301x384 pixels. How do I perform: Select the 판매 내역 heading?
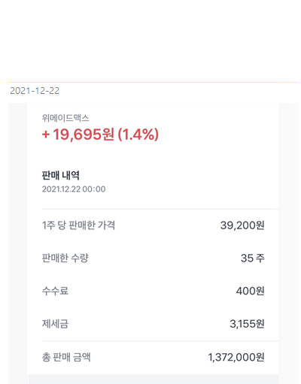coord(61,175)
